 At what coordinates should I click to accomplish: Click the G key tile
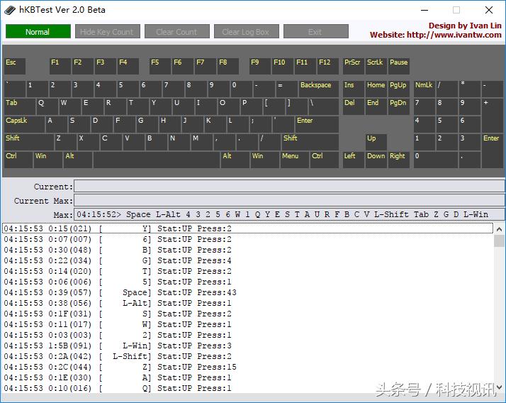tap(147, 124)
